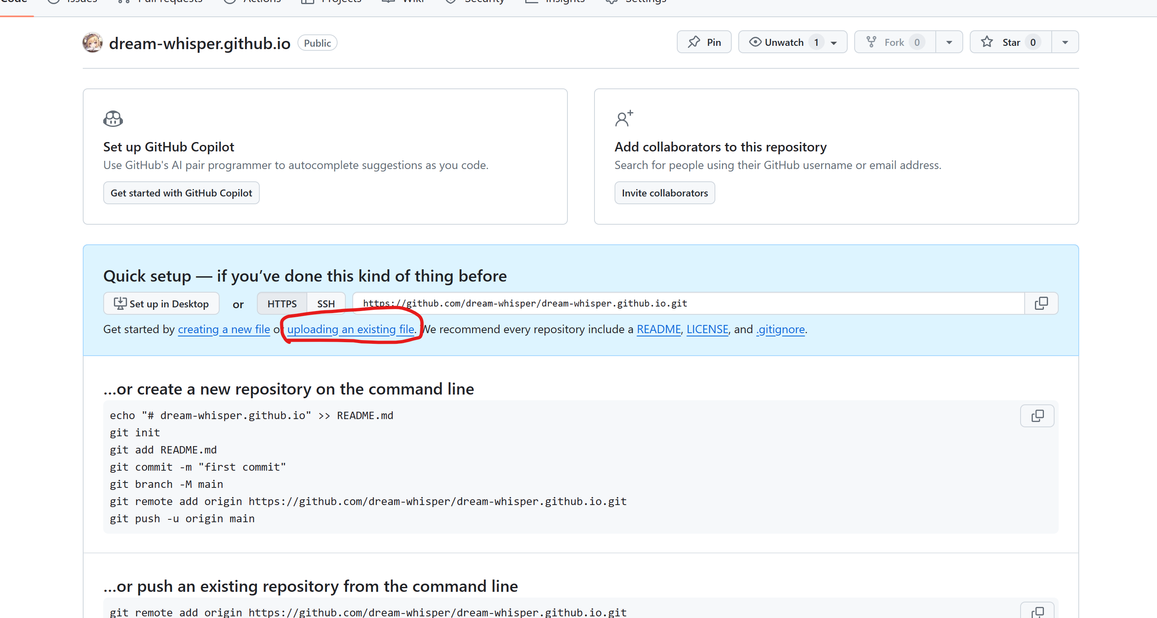Click uploading an existing file link
This screenshot has height=618, width=1157.
click(350, 329)
